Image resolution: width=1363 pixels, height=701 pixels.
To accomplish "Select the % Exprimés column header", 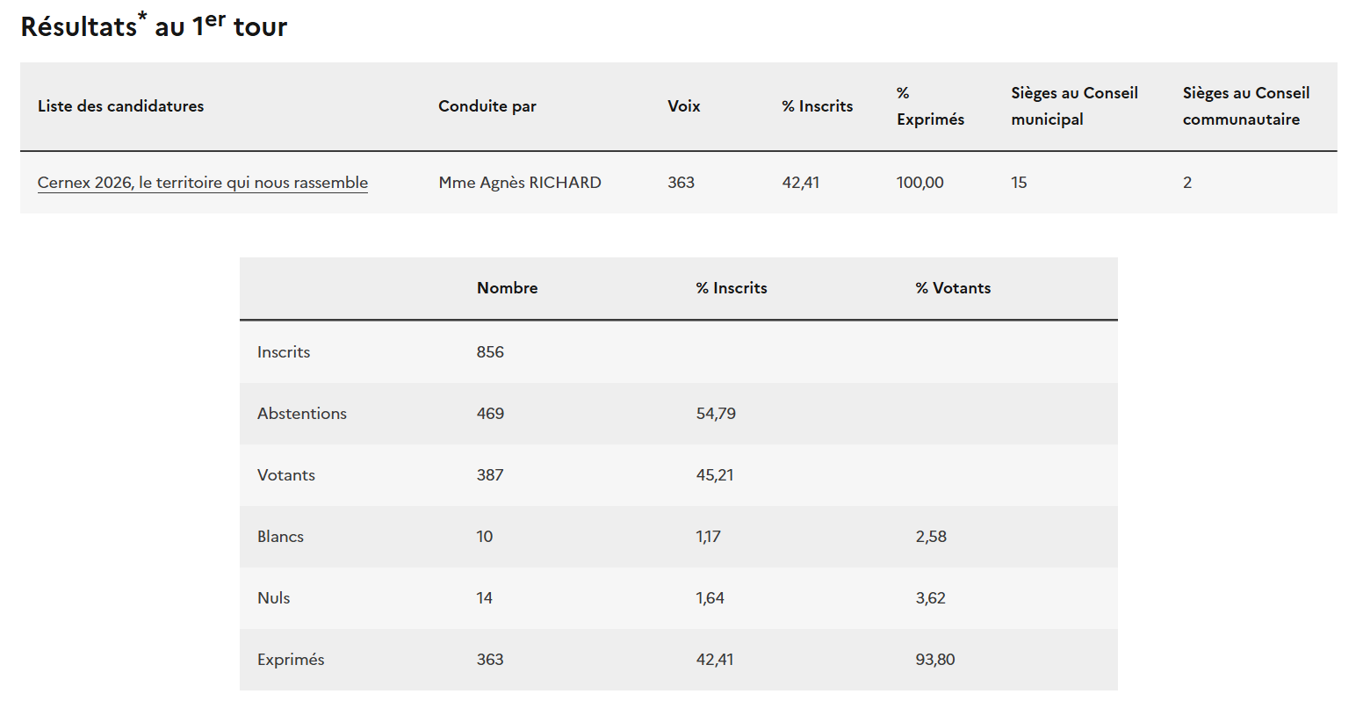I will pyautogui.click(x=929, y=106).
